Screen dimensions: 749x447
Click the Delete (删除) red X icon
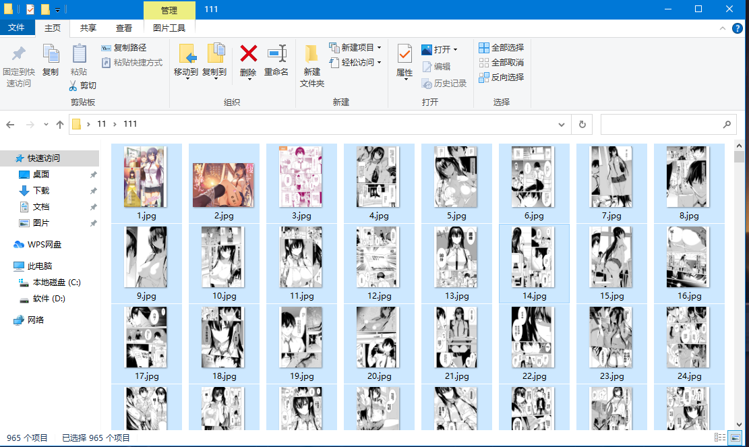(x=248, y=54)
